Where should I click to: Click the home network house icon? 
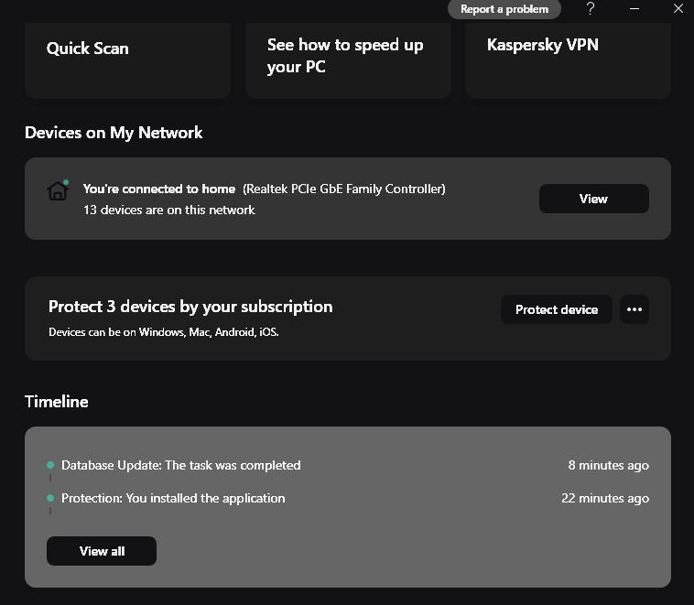(58, 190)
